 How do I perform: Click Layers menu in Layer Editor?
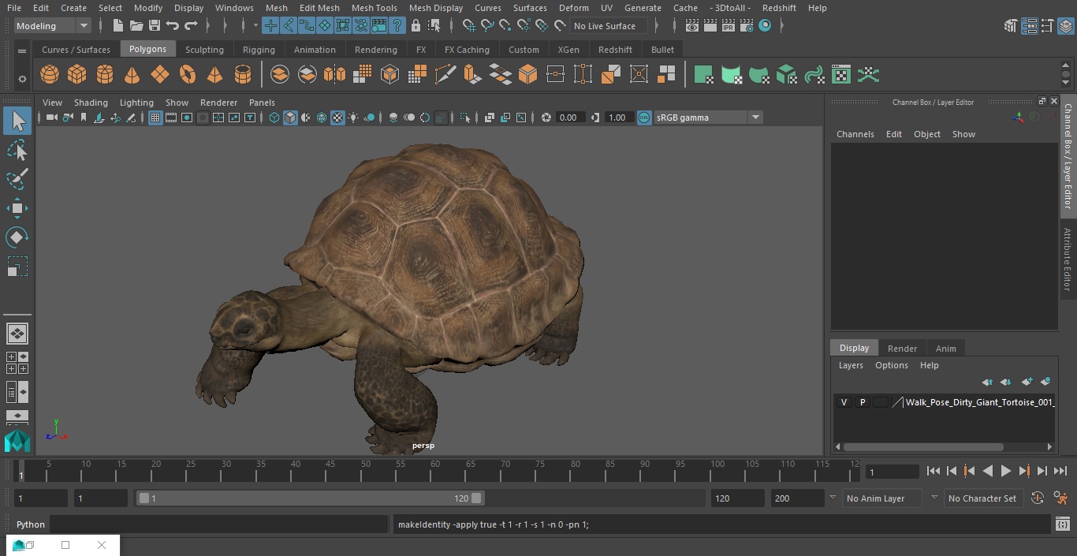(851, 365)
